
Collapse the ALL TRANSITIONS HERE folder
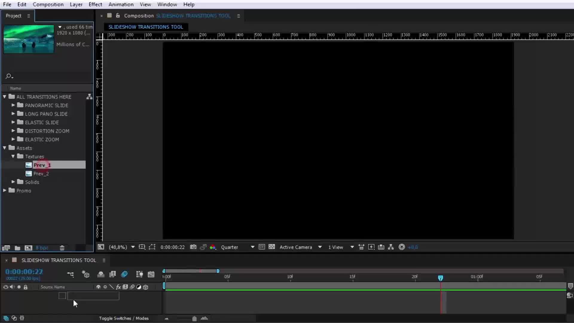click(4, 97)
